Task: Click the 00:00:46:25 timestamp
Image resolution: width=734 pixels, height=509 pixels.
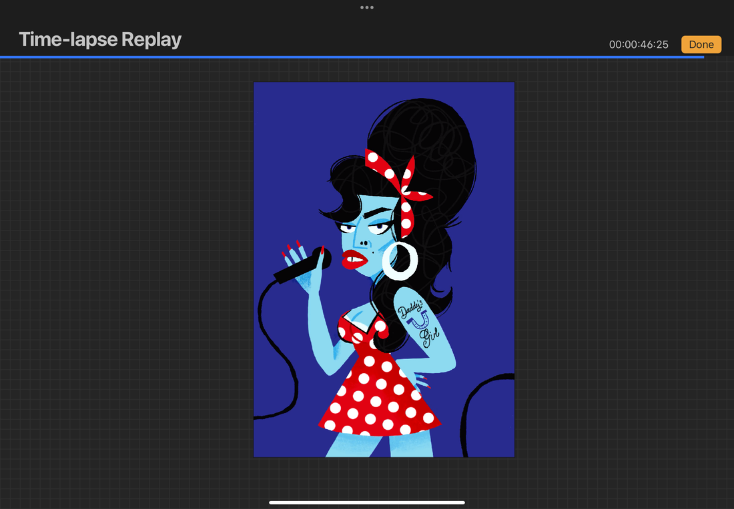Action: tap(639, 45)
